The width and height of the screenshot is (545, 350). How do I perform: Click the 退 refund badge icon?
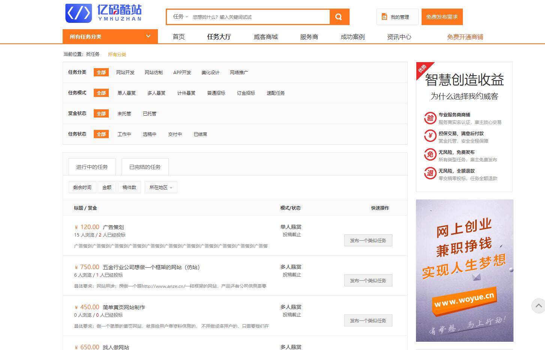430,173
